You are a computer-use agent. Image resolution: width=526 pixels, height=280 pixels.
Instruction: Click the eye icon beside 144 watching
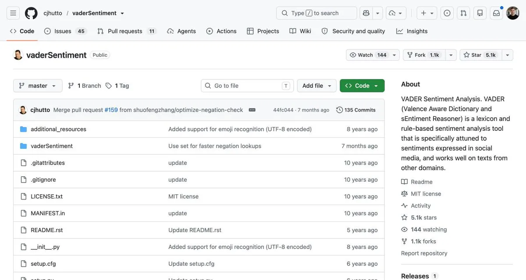point(404,229)
